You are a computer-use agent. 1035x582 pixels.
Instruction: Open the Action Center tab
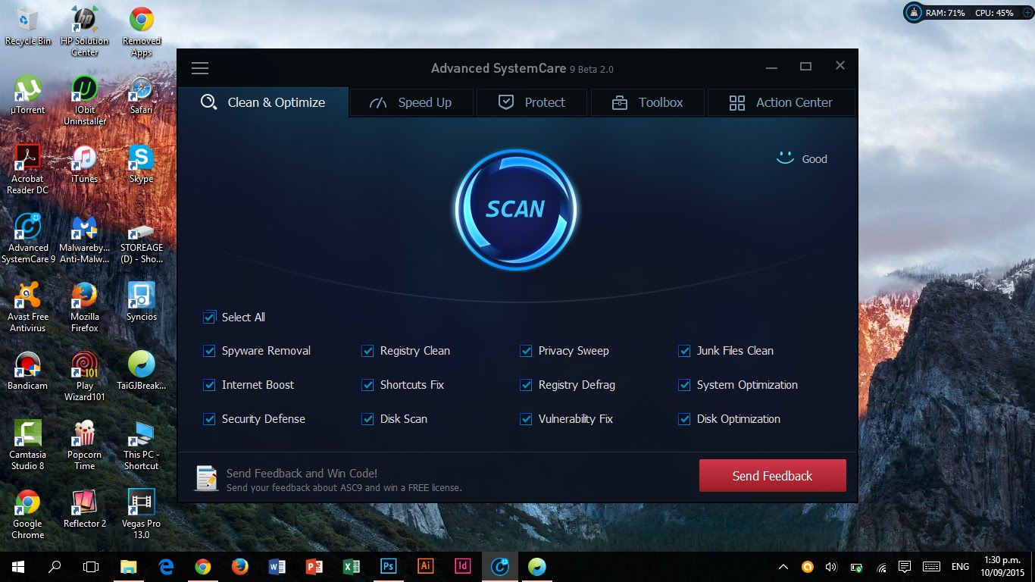pos(781,102)
